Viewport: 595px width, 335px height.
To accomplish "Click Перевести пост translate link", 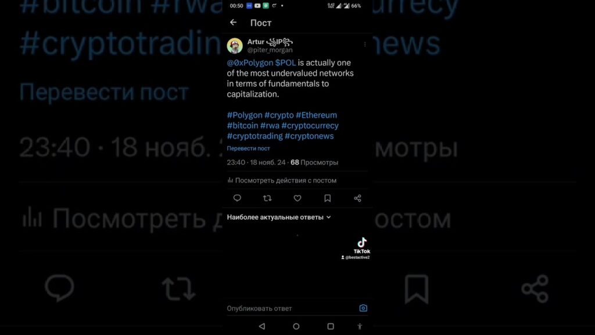I will tap(248, 148).
